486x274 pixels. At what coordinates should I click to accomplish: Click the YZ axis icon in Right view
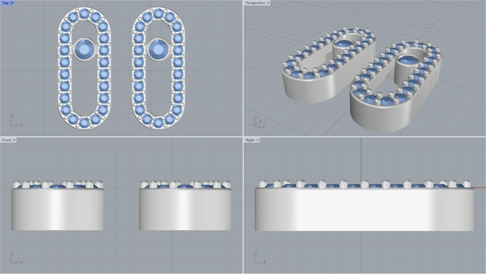click(x=259, y=258)
